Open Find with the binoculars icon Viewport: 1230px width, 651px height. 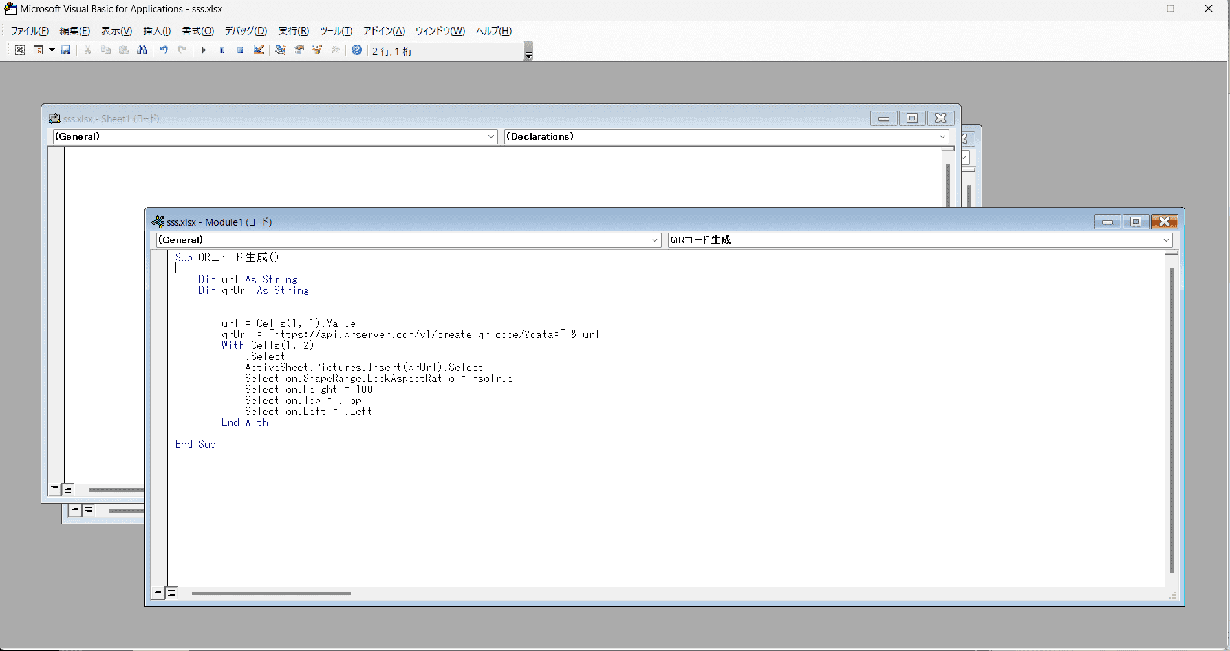(x=142, y=50)
